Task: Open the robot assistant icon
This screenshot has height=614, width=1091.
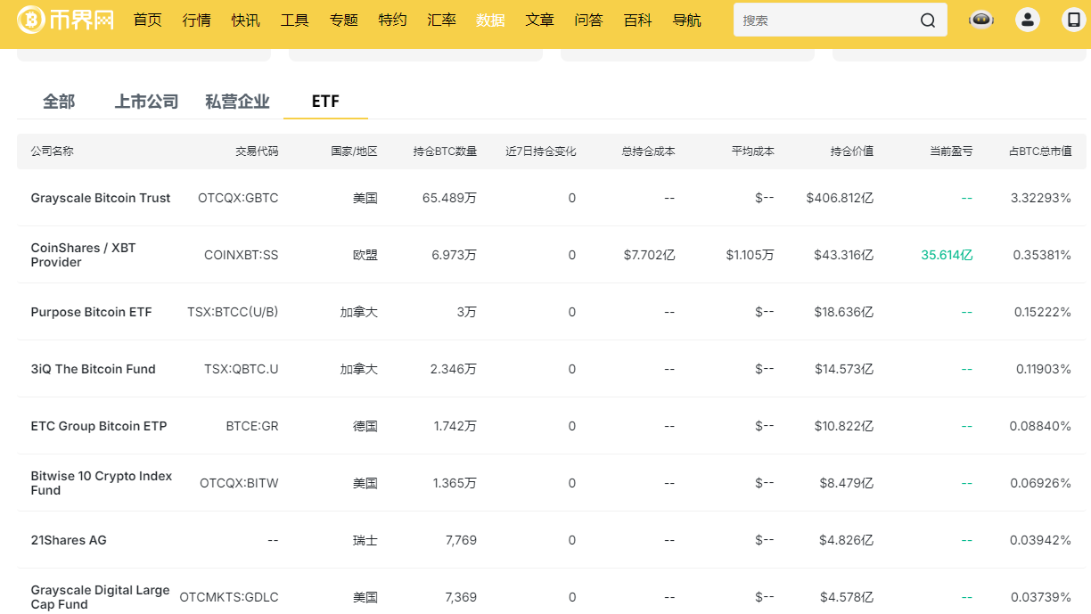Action: pos(981,20)
